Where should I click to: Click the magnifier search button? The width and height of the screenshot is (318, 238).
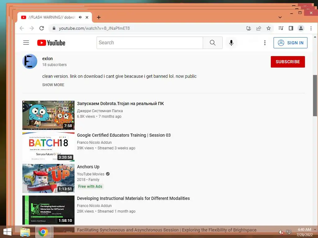click(212, 43)
